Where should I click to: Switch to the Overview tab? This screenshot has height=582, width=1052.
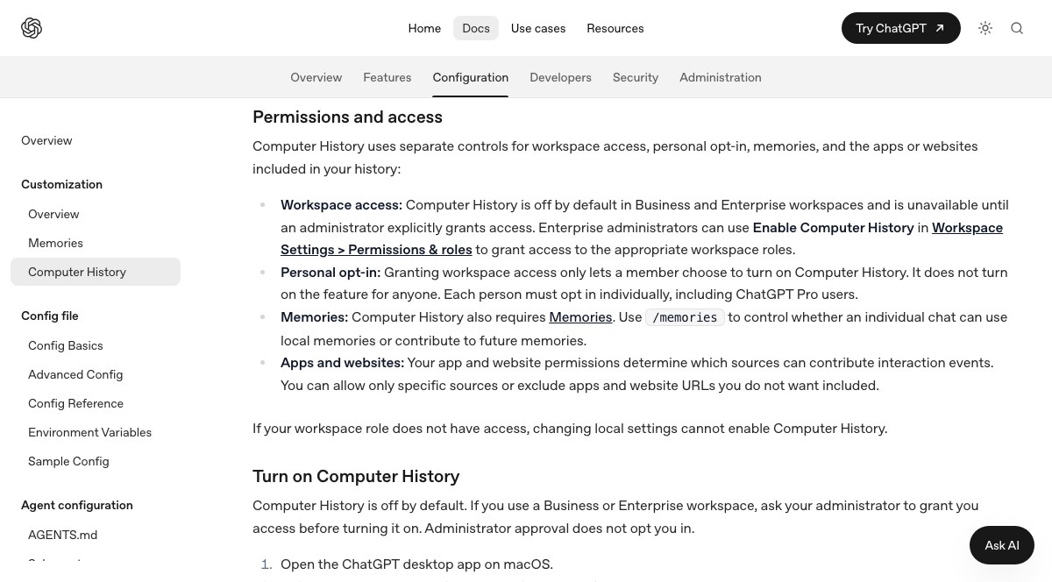point(316,77)
